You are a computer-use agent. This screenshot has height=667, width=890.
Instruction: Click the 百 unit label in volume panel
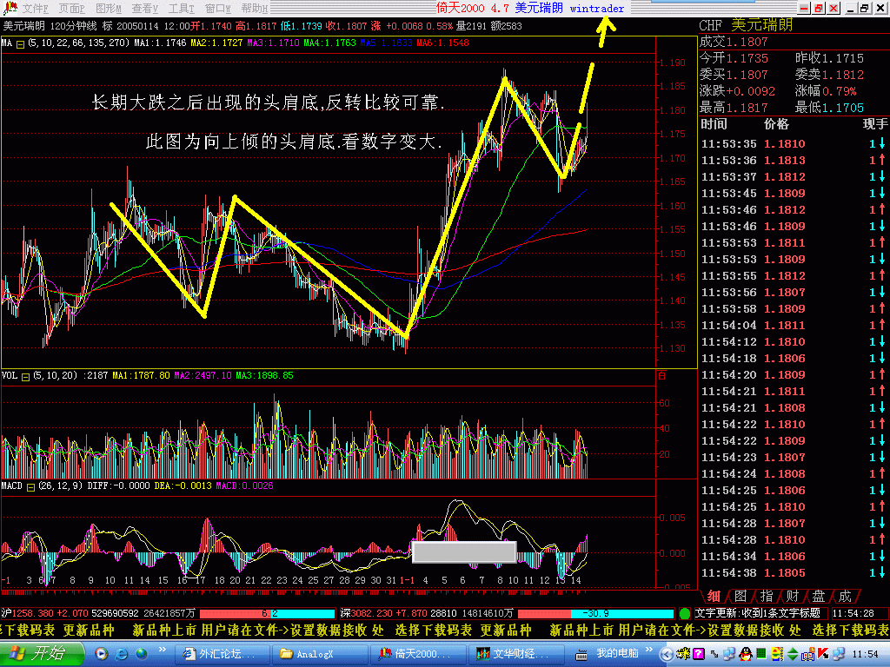coord(661,375)
